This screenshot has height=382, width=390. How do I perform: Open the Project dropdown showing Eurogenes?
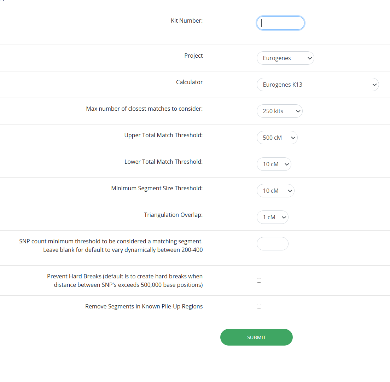[x=285, y=58]
